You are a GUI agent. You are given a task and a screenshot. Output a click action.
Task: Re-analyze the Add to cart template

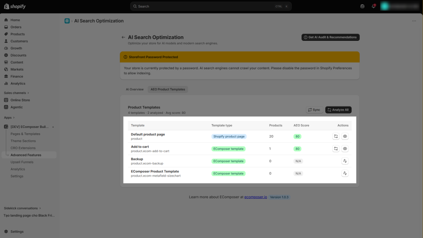pos(336,148)
